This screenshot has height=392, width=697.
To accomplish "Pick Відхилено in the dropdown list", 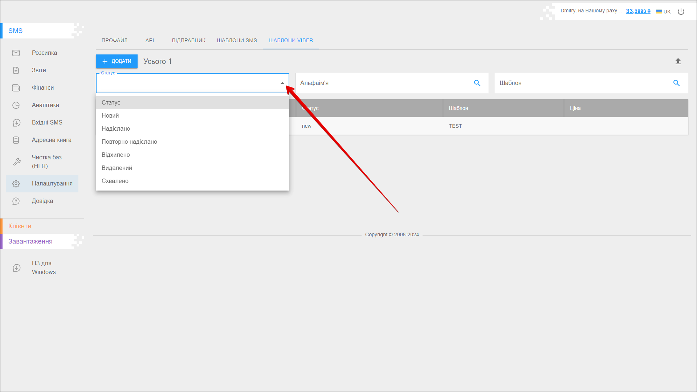I will [x=116, y=155].
